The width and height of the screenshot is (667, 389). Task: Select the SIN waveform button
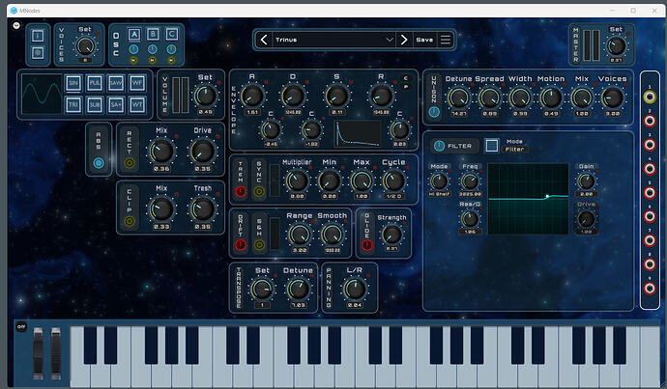point(73,83)
